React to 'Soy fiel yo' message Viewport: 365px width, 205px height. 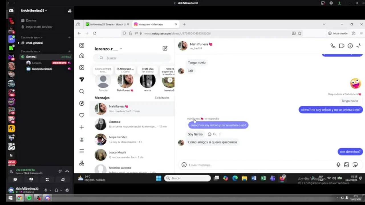coord(209,134)
